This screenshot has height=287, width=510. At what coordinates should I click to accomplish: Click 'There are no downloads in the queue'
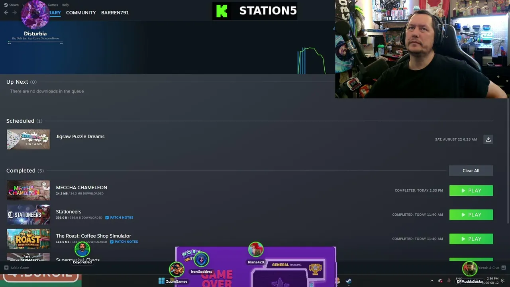pyautogui.click(x=47, y=91)
